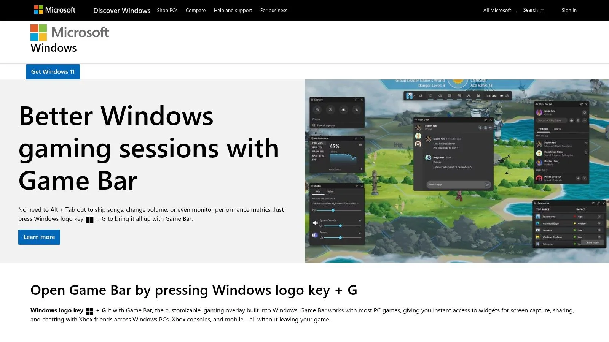Pin the Performance widget in the image
The image size is (609, 342).
tap(356, 138)
